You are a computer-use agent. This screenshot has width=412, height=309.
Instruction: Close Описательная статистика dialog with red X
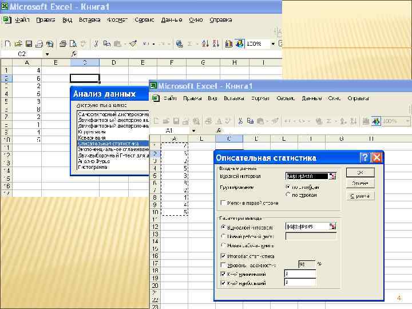[377, 157]
